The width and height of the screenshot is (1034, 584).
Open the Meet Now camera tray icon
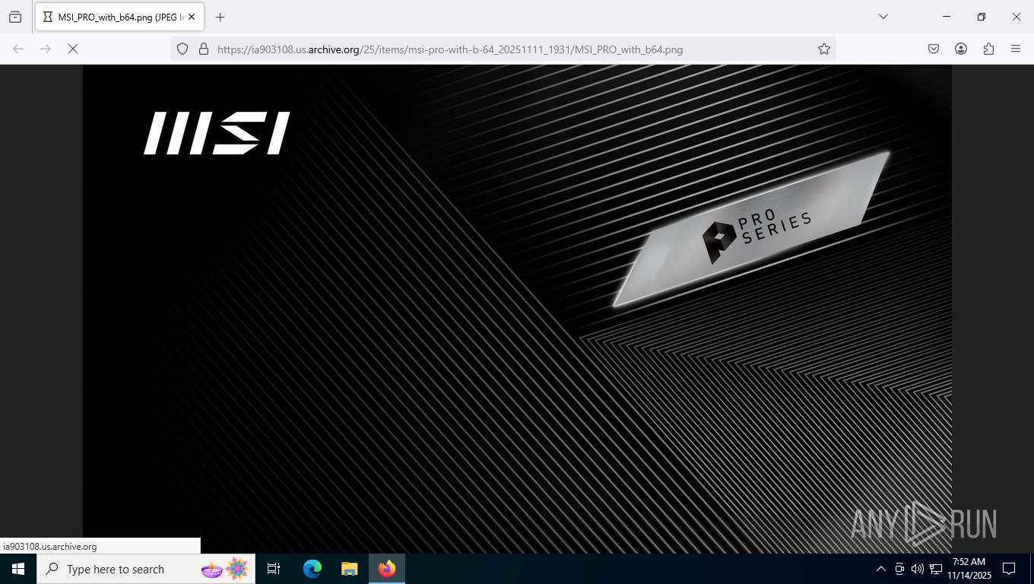click(x=899, y=569)
